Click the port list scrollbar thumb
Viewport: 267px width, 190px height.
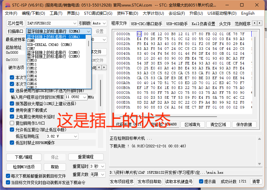[89, 43]
